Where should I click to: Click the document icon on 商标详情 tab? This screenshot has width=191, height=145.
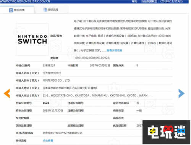pos(11,10)
